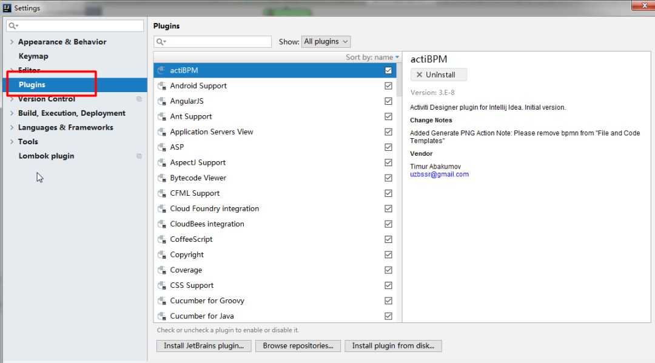Select the Copyright plugin row
The image size is (655, 363).
click(x=275, y=255)
